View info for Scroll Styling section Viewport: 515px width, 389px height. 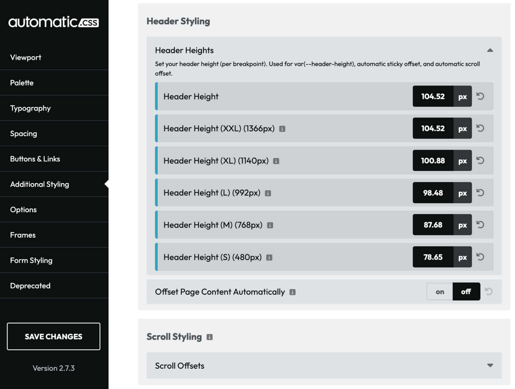[x=209, y=337]
